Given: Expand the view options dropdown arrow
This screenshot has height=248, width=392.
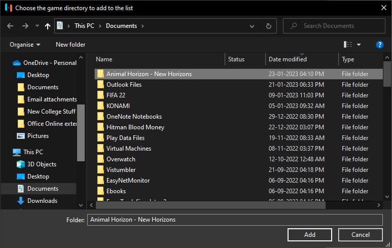Looking at the screenshot, I should click(359, 45).
